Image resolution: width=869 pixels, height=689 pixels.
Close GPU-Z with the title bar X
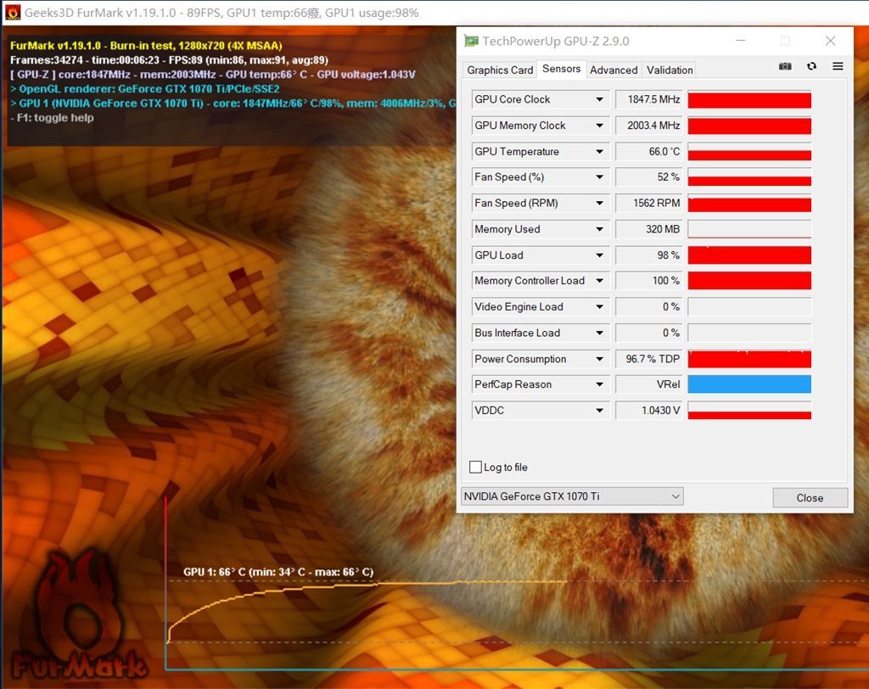[x=830, y=41]
